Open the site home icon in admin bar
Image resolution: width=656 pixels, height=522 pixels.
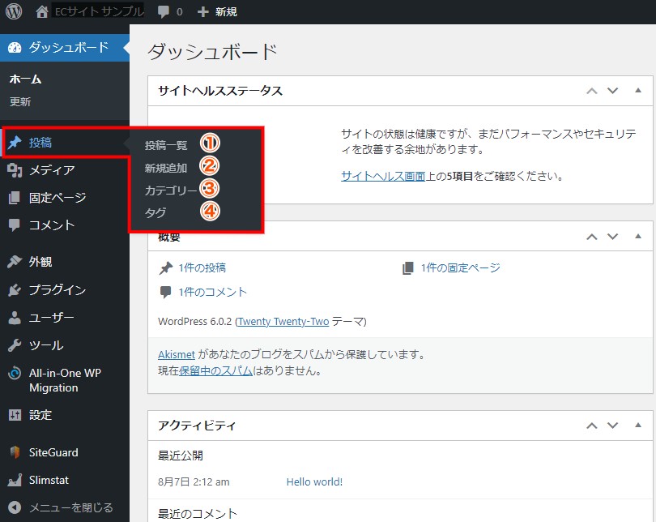coord(43,12)
